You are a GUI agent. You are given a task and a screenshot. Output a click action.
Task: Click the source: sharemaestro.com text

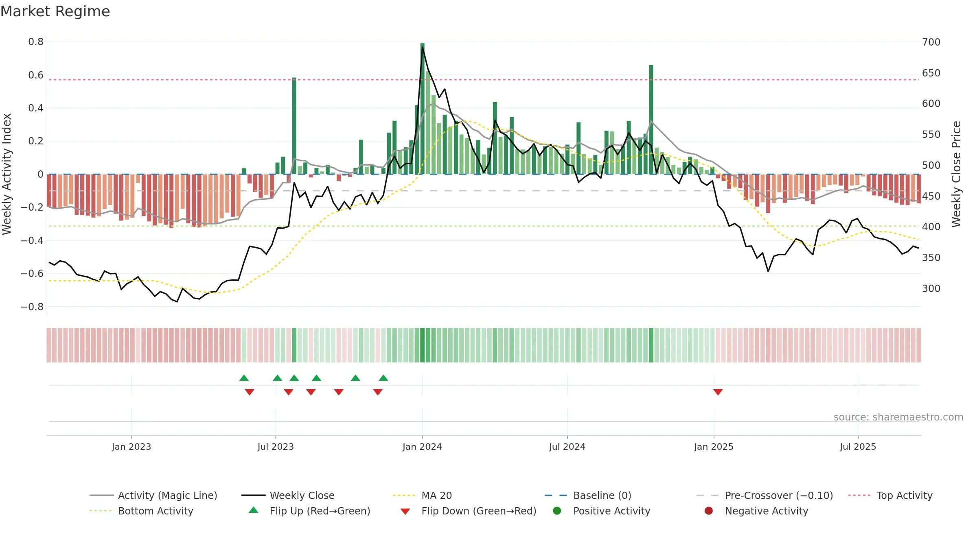coord(898,417)
